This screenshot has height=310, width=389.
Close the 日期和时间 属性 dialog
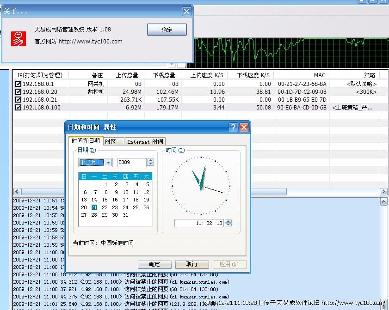coord(244,128)
